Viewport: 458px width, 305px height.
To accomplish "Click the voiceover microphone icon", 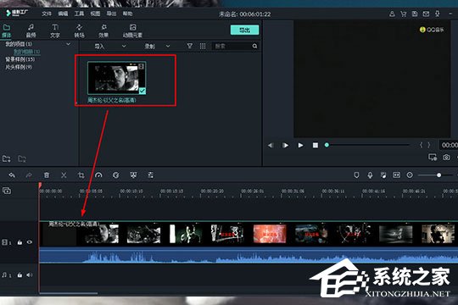I will click(x=370, y=175).
